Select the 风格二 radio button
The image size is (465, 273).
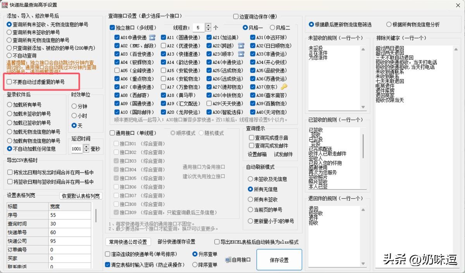(x=272, y=27)
